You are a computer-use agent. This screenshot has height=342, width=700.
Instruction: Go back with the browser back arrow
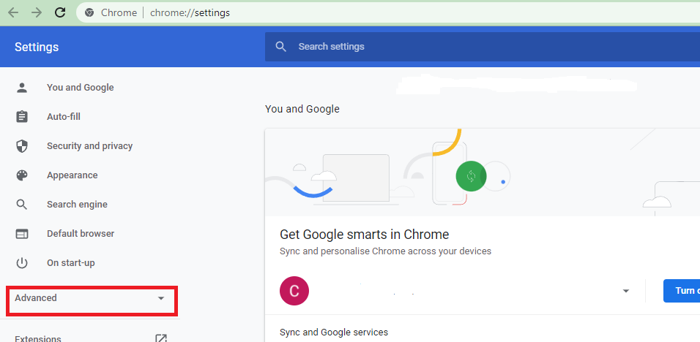pyautogui.click(x=13, y=13)
